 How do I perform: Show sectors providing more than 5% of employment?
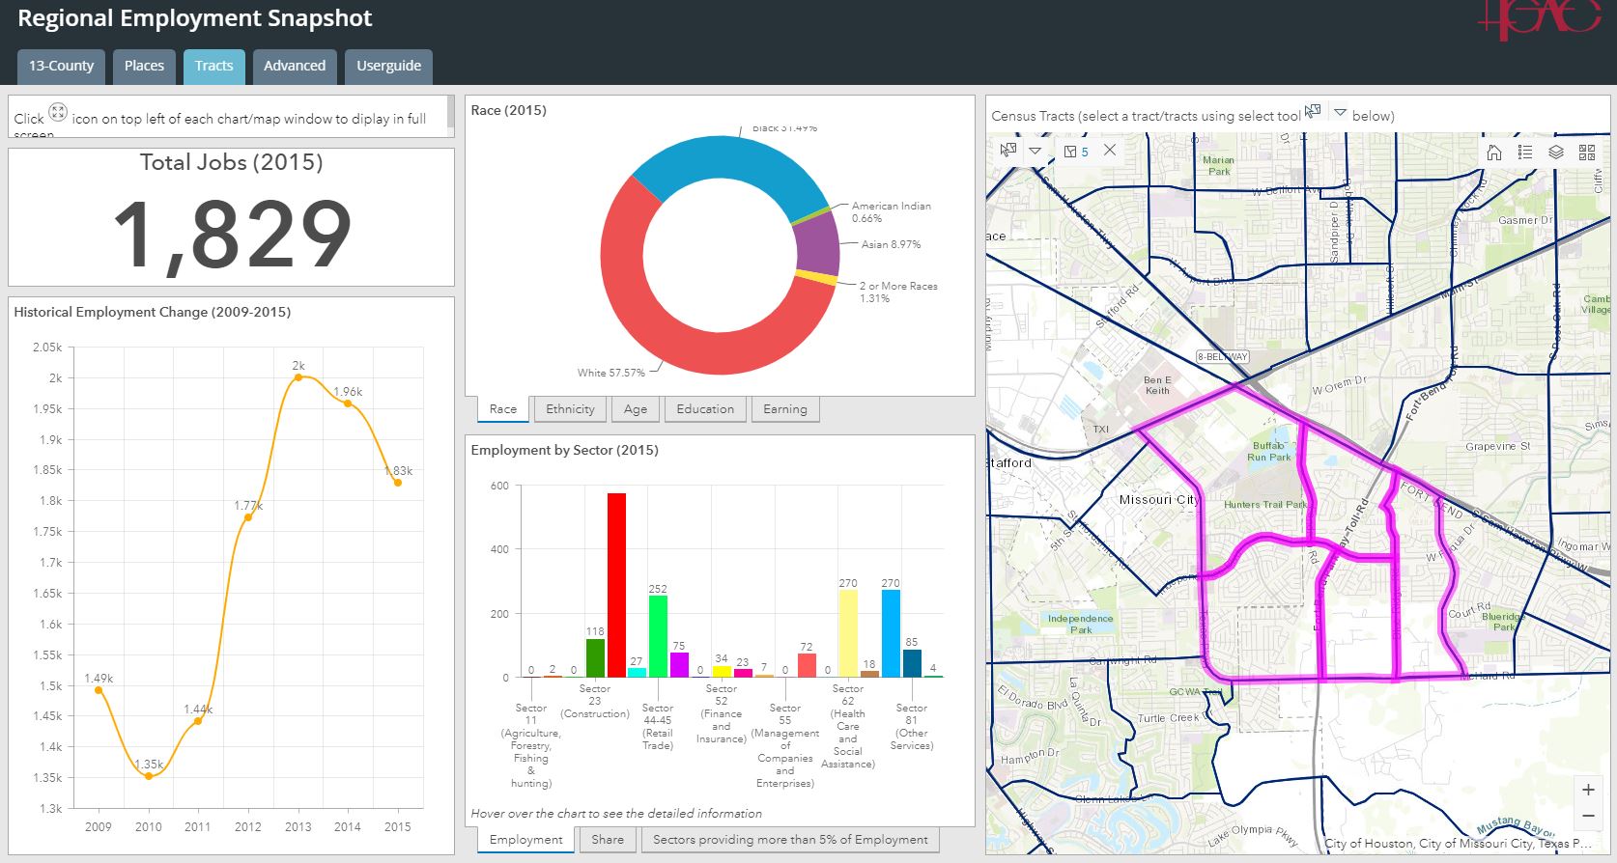790,840
